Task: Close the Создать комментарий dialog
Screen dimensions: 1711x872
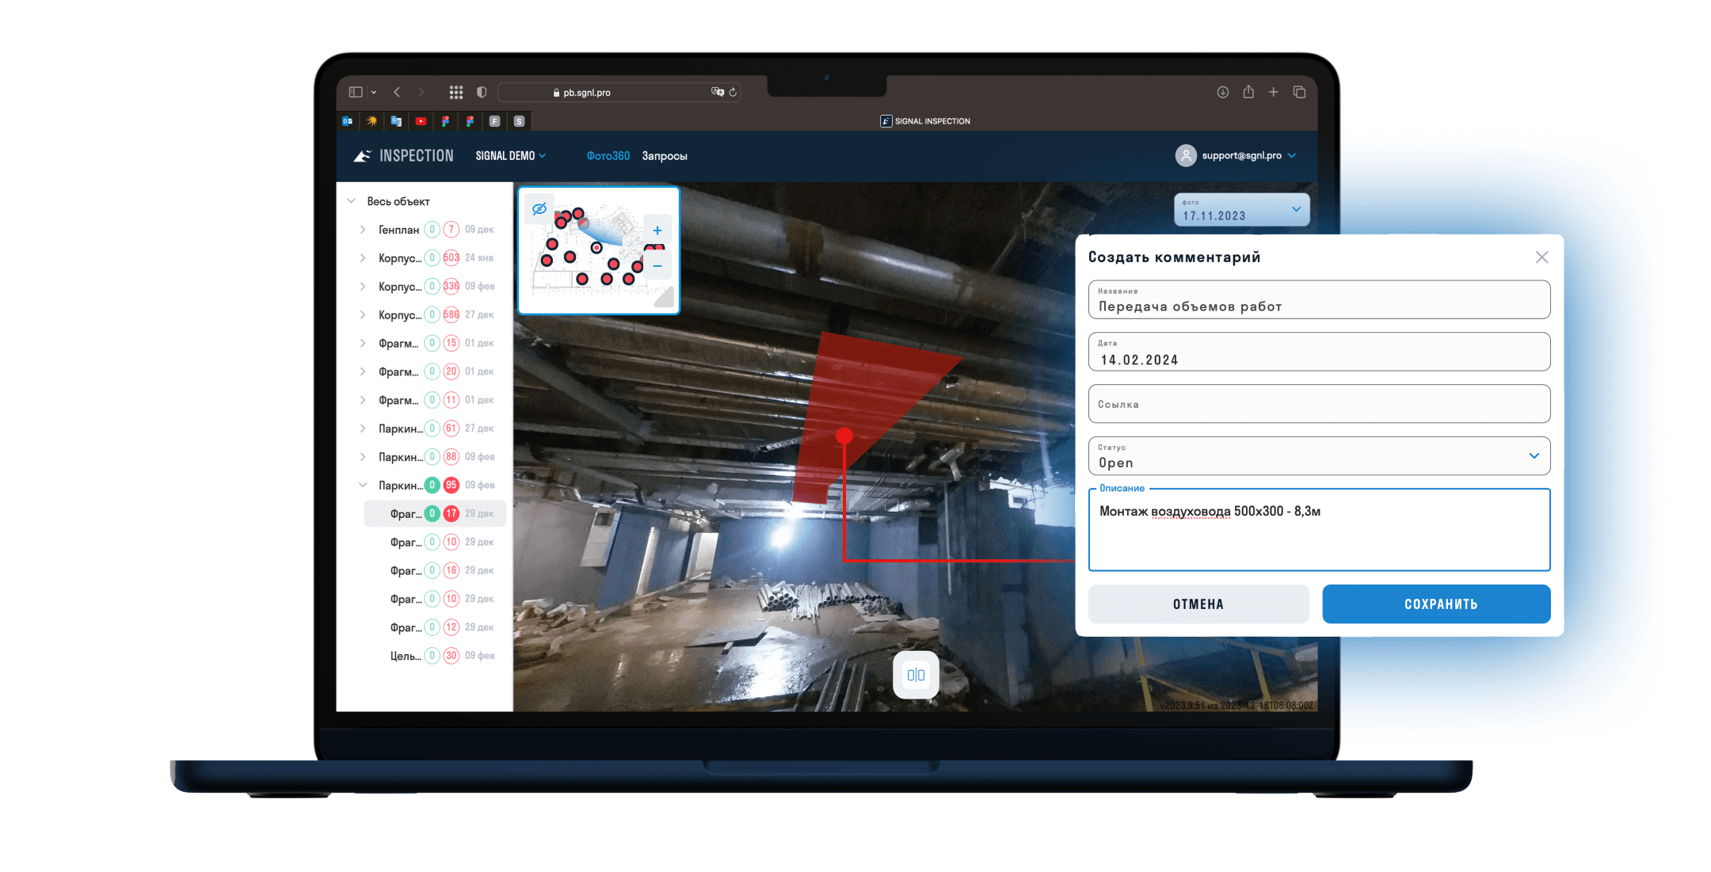Action: coord(1541,257)
